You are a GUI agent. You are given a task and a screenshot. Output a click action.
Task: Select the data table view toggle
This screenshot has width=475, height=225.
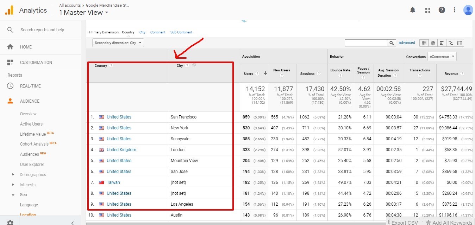(x=424, y=43)
